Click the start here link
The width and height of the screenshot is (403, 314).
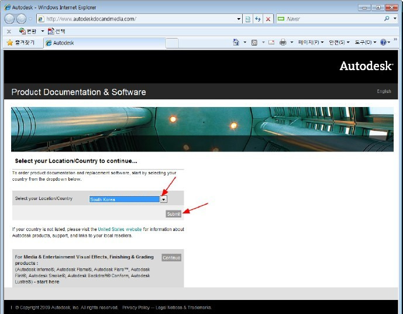coord(48,282)
